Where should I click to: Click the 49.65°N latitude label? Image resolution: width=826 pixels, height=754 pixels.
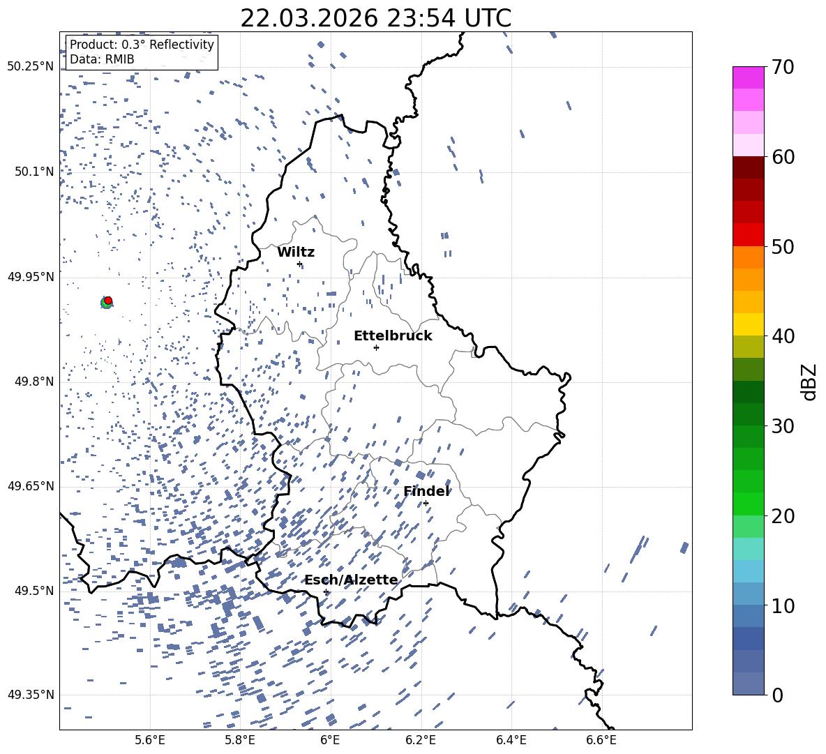[31, 486]
